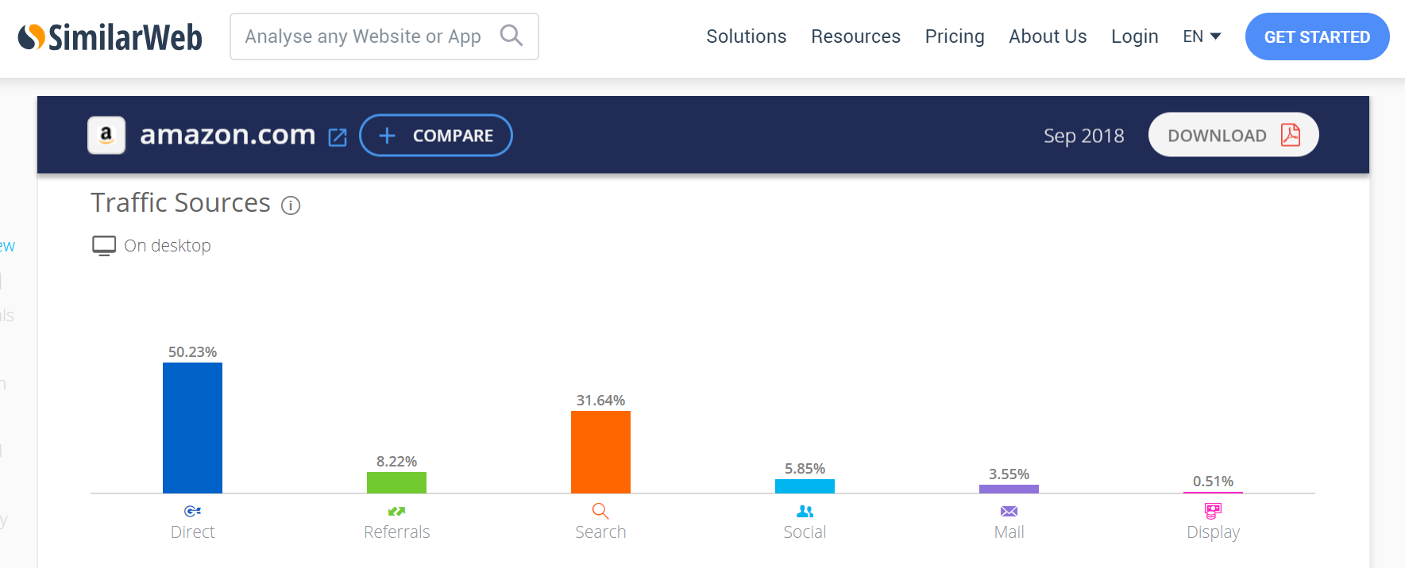
Task: Expand the EN language dropdown
Action: click(1202, 36)
